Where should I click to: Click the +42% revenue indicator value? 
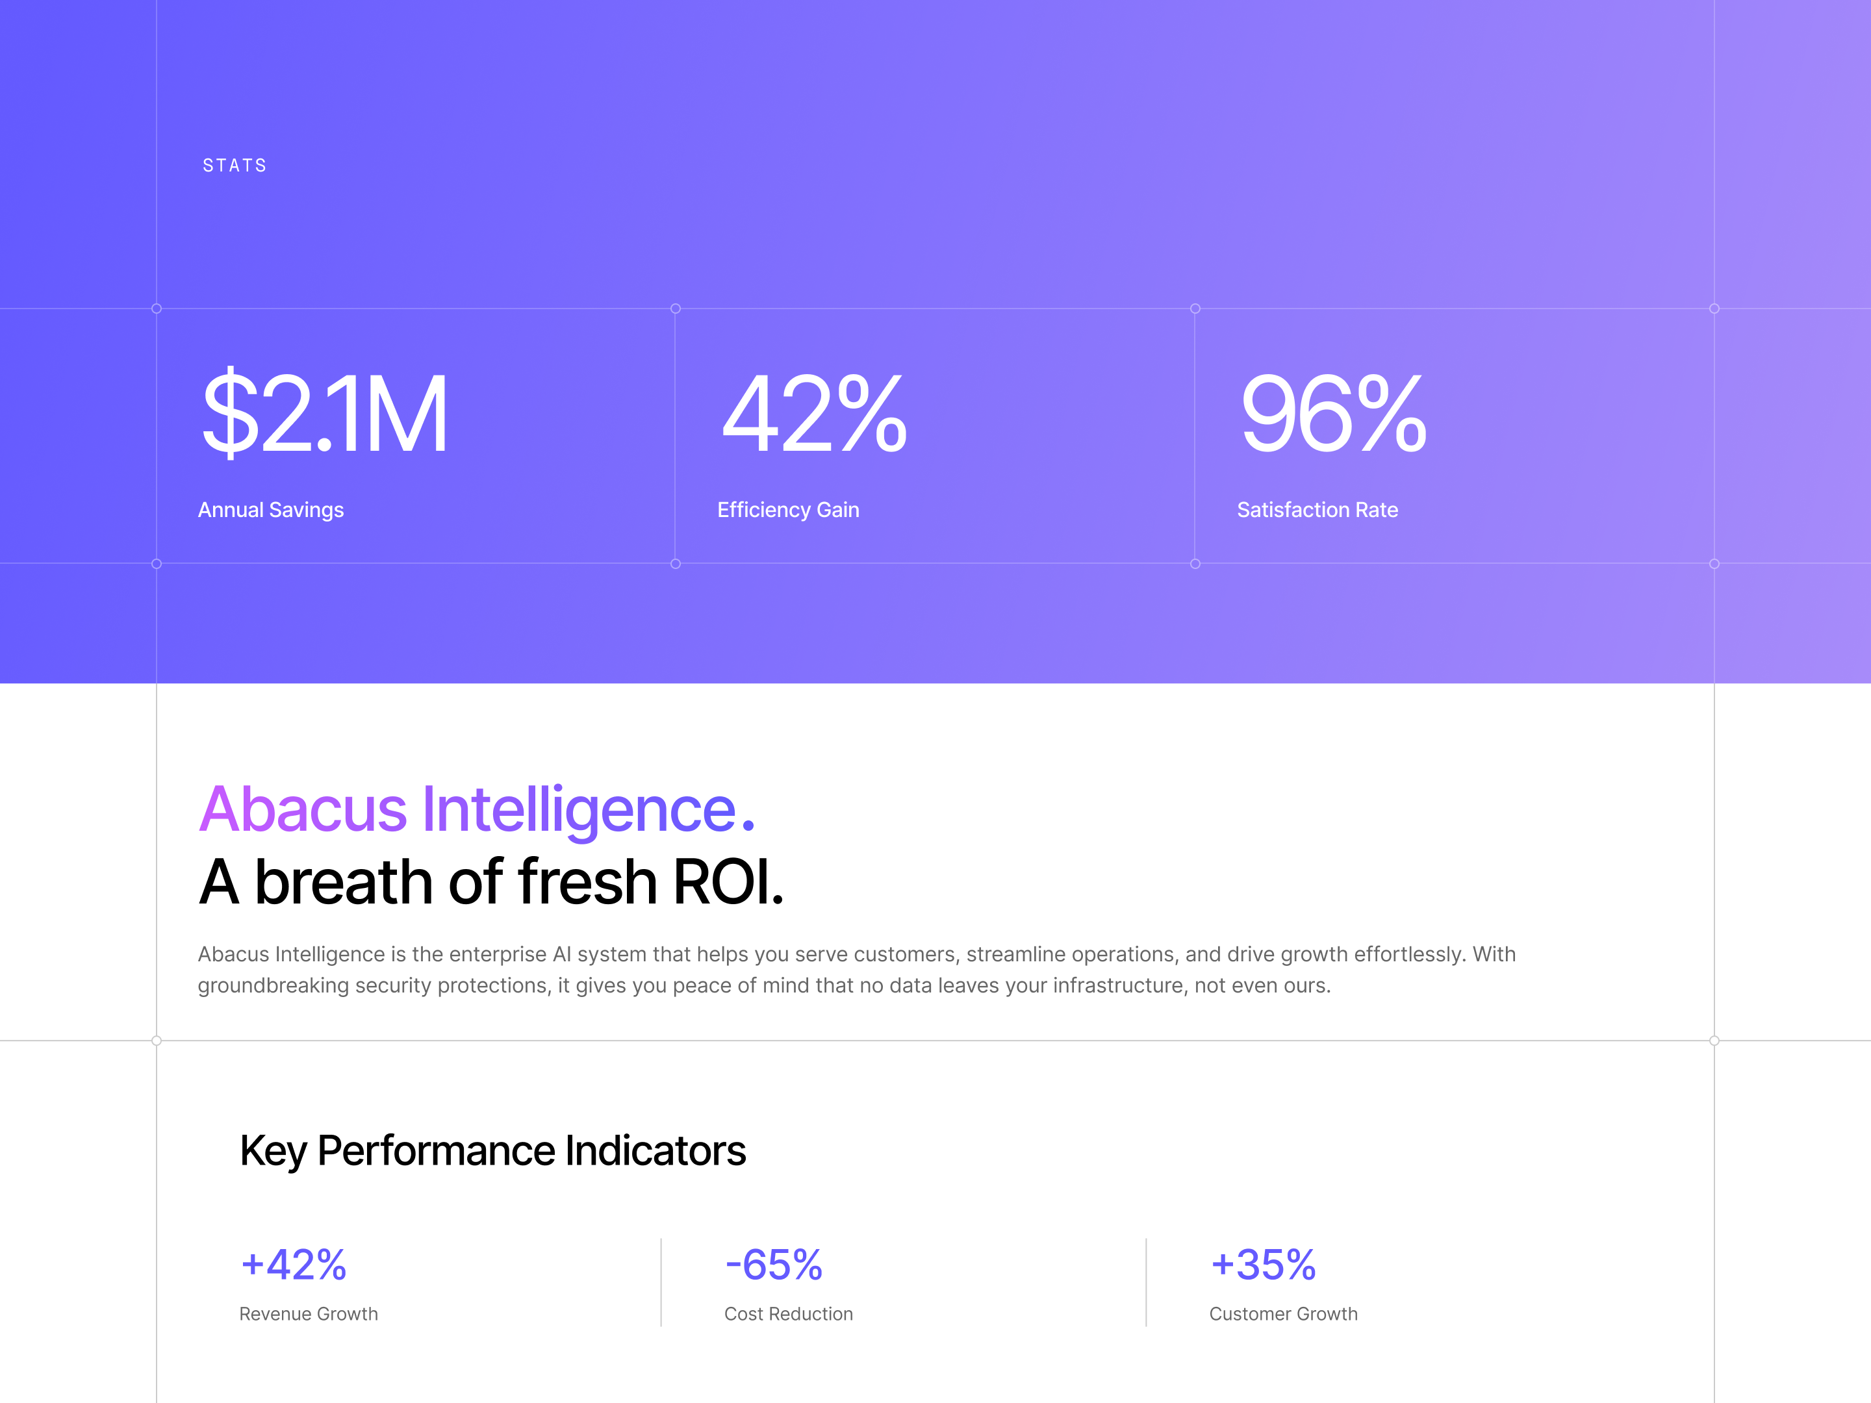(294, 1265)
